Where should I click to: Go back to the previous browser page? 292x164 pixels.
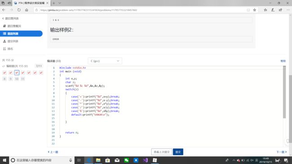pos(4,10)
